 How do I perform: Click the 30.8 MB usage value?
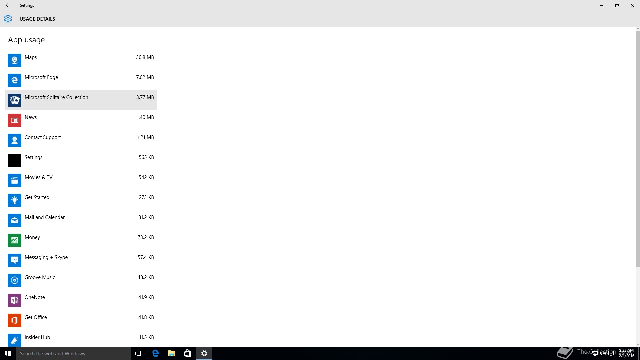click(145, 57)
